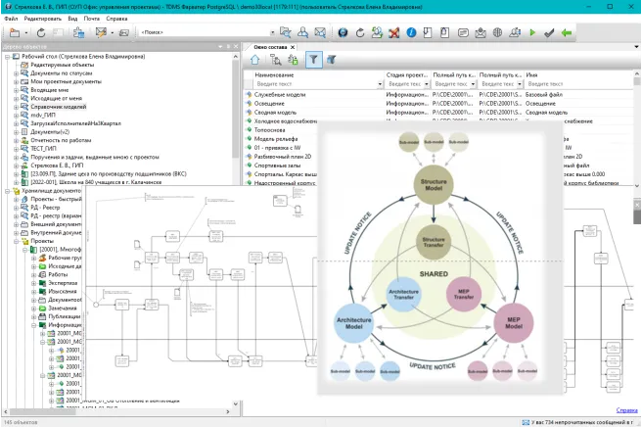Open the Наименование filter dropdown arrow
642x427 pixels.
(379, 84)
